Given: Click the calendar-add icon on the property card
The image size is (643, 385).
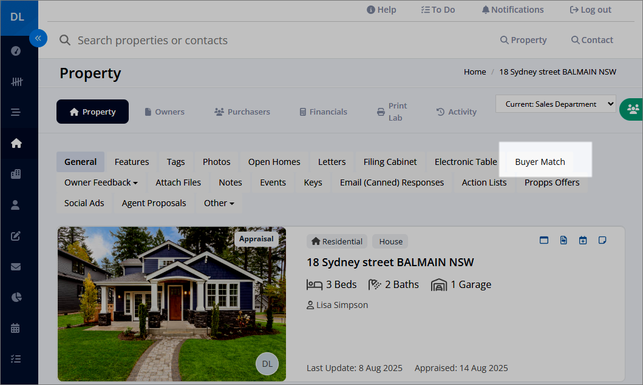Looking at the screenshot, I should coord(583,240).
